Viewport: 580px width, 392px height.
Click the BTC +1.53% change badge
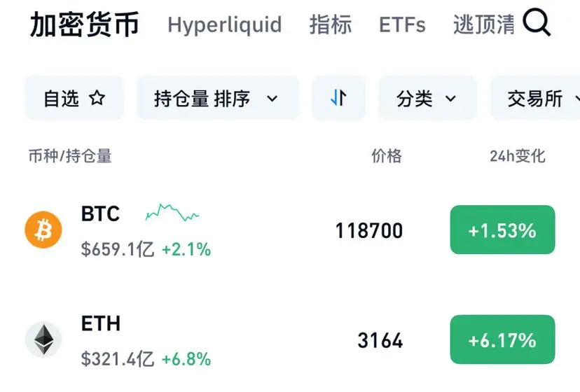point(502,230)
